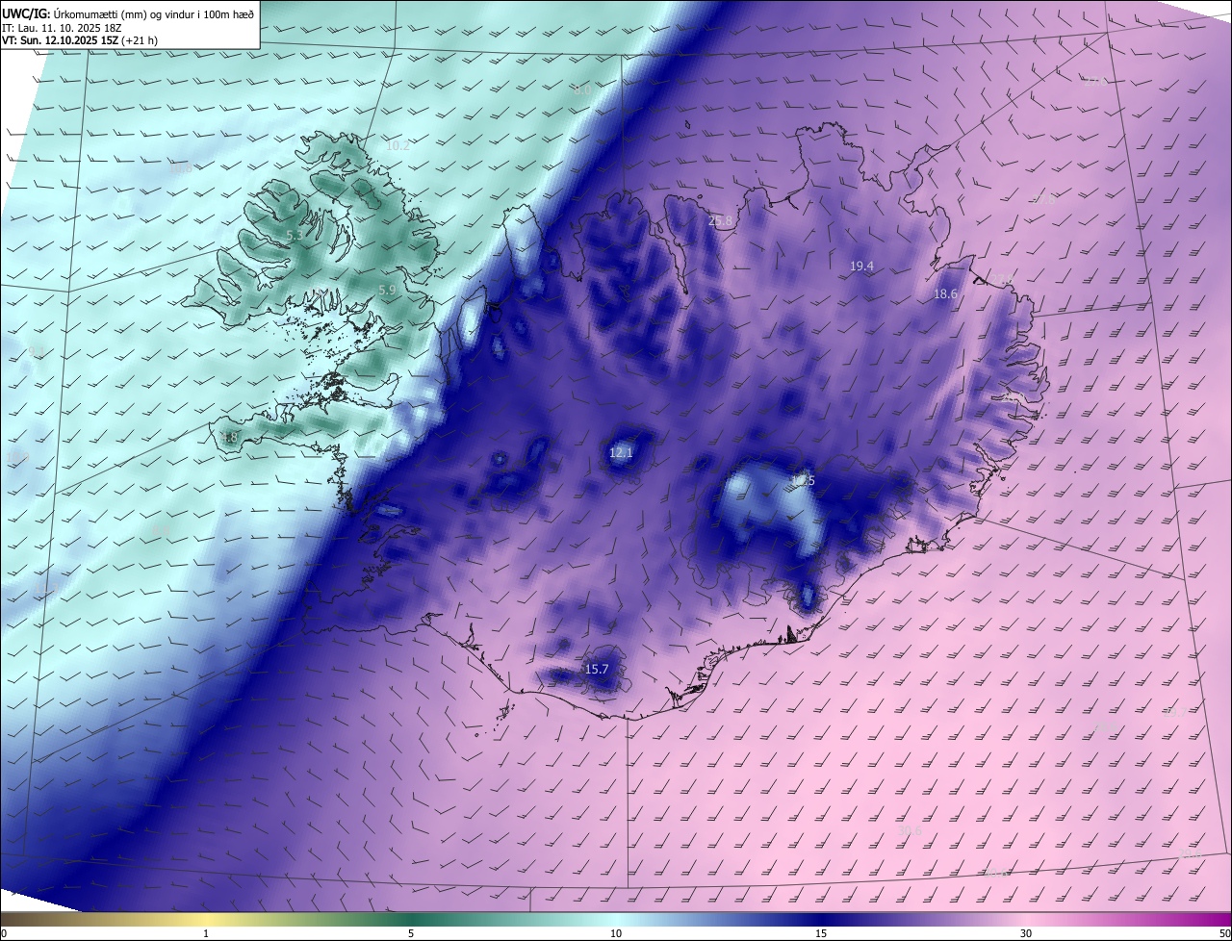Viewport: 1232px width, 941px height.
Task: Click the faint map value label 30.6
Action: (910, 830)
